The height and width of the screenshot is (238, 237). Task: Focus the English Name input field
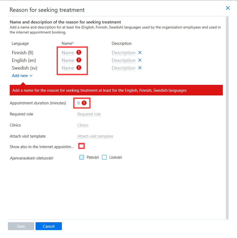coord(68,60)
